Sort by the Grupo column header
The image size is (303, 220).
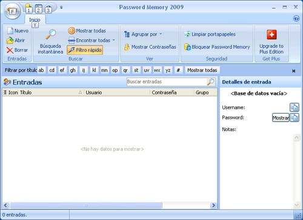click(205, 92)
